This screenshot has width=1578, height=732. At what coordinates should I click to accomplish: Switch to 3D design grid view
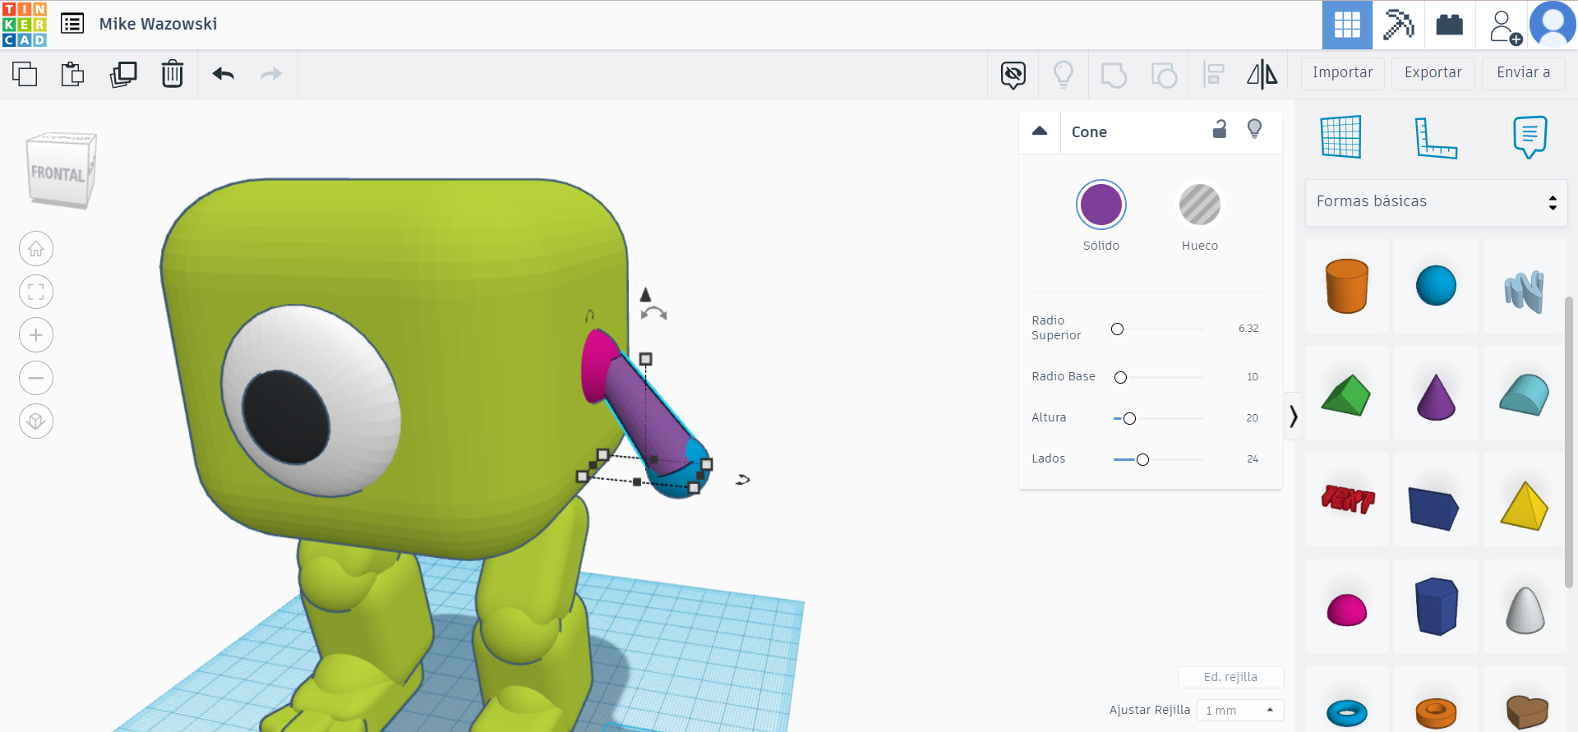(1347, 25)
